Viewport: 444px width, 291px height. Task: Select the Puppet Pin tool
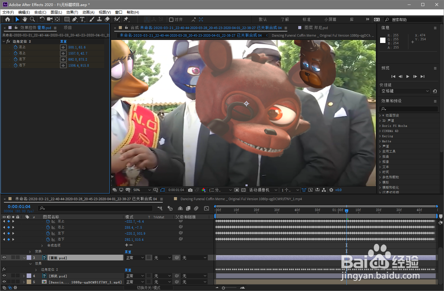click(x=126, y=19)
